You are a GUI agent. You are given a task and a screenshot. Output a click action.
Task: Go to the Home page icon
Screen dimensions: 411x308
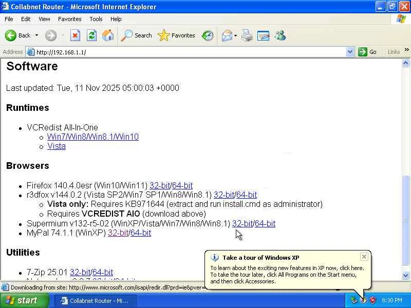coord(108,35)
